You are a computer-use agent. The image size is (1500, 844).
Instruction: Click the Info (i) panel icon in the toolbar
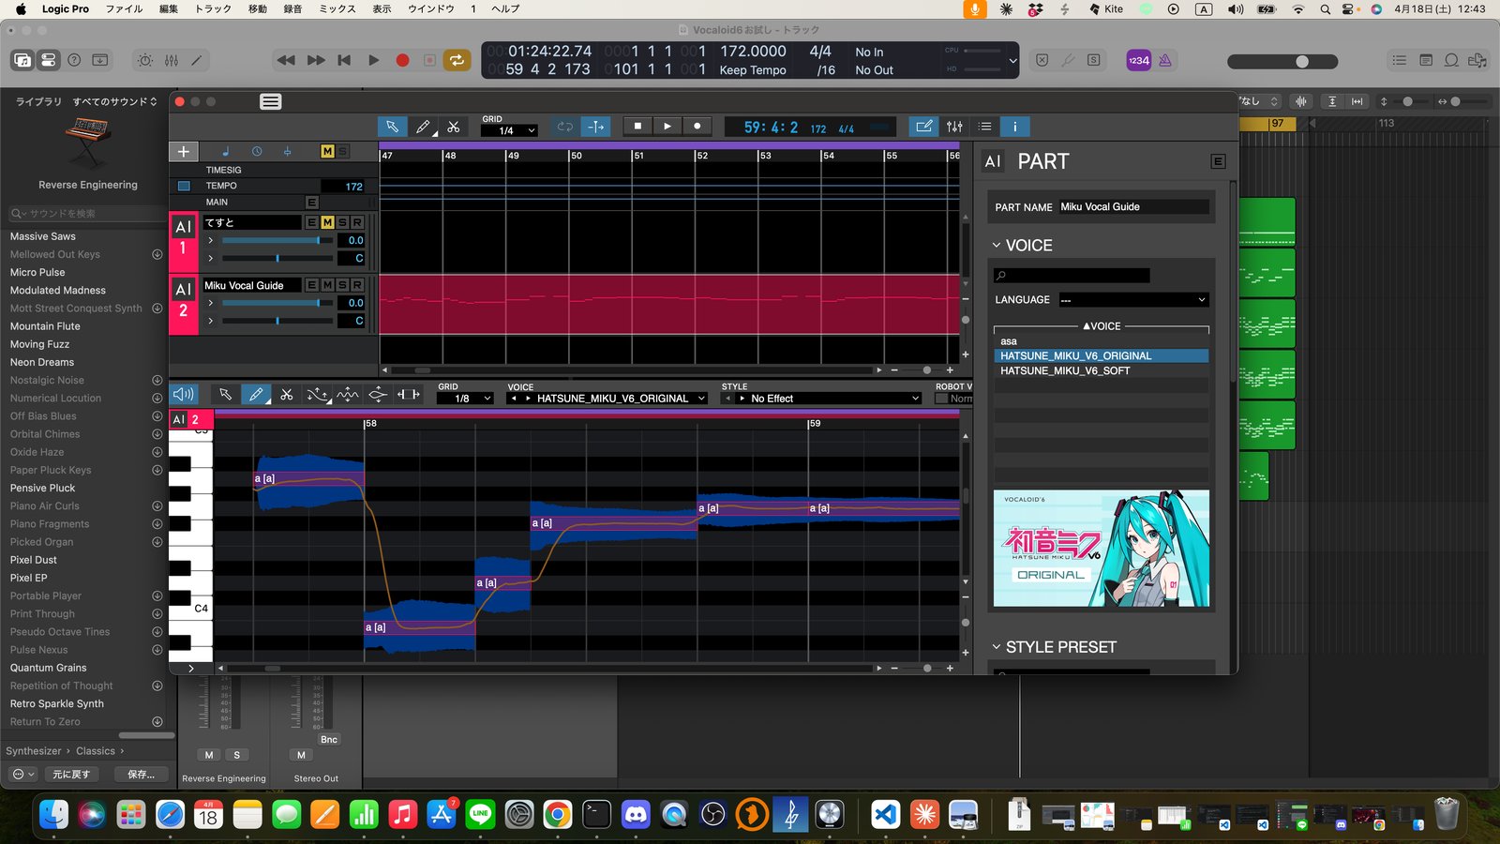[x=1014, y=126]
